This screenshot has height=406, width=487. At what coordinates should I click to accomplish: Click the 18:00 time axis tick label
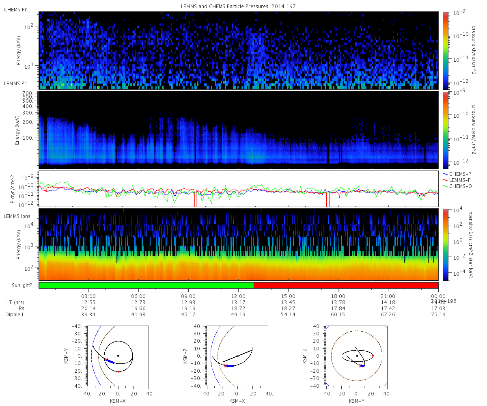[338, 296]
